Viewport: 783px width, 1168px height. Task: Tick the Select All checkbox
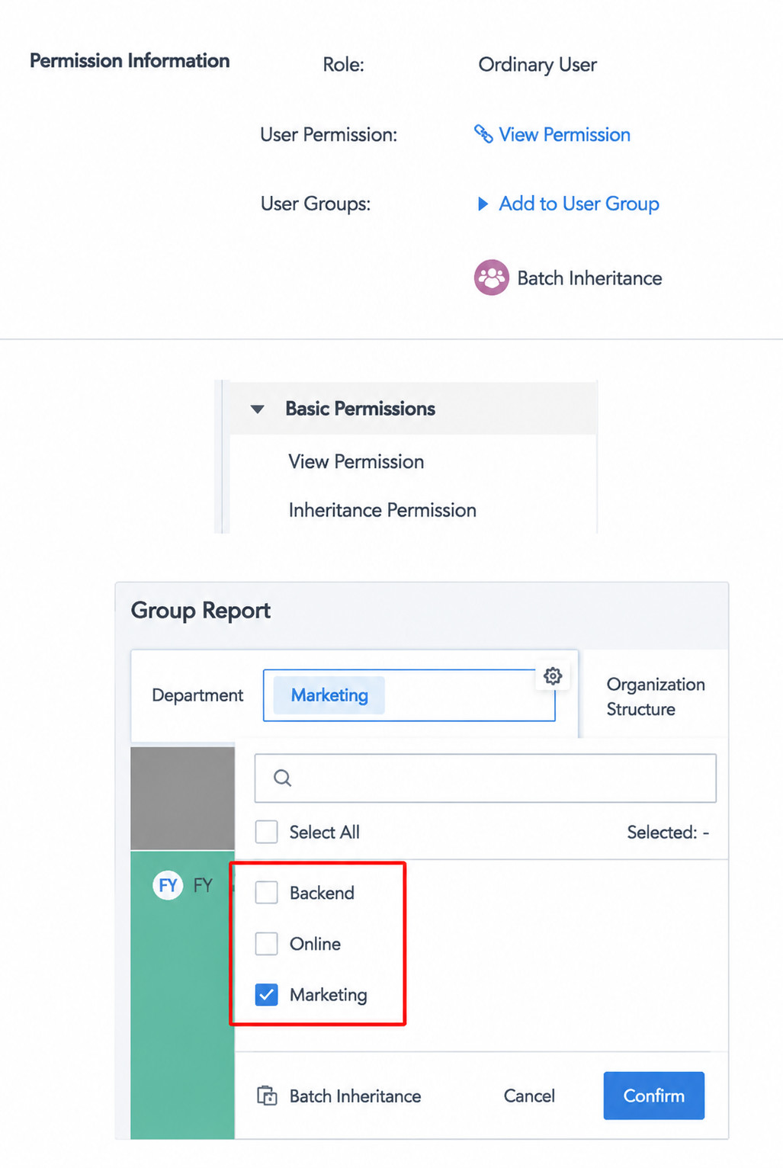pyautogui.click(x=266, y=832)
